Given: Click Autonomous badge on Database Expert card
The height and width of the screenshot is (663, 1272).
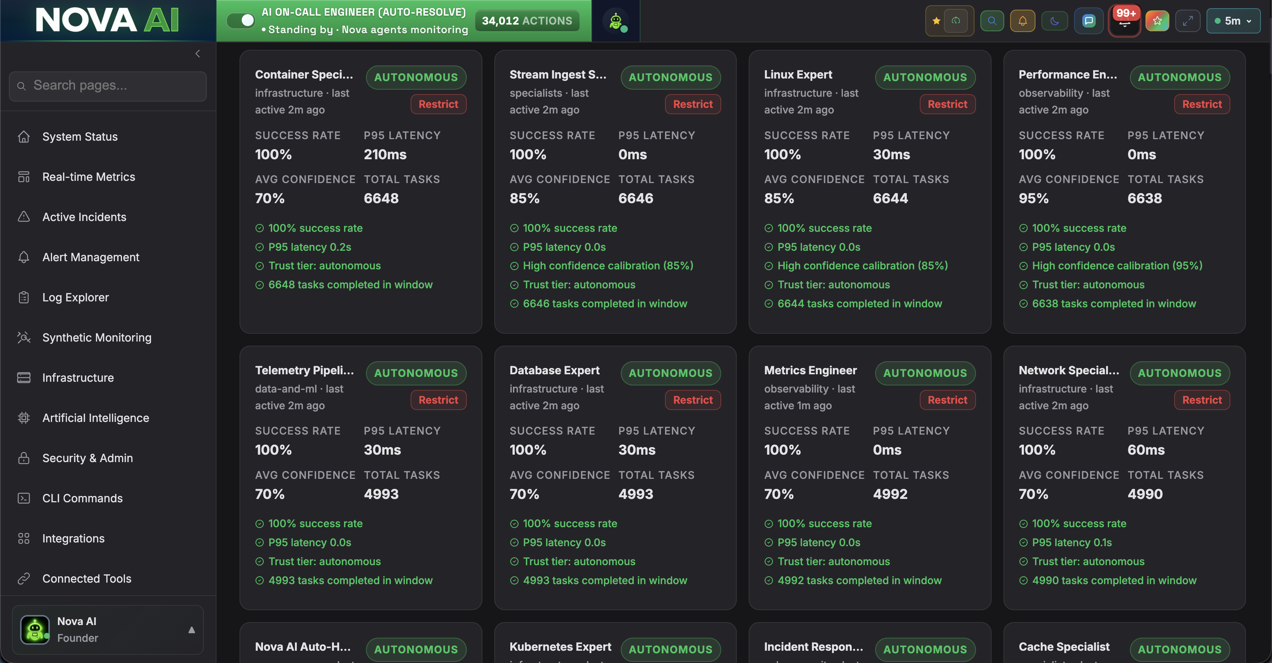Looking at the screenshot, I should (671, 374).
